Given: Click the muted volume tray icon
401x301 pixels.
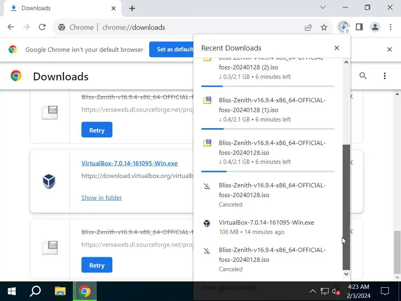Looking at the screenshot, I should click(x=336, y=291).
